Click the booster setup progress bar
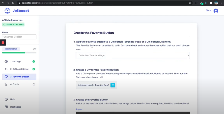The image size is (224, 114). [19, 53]
